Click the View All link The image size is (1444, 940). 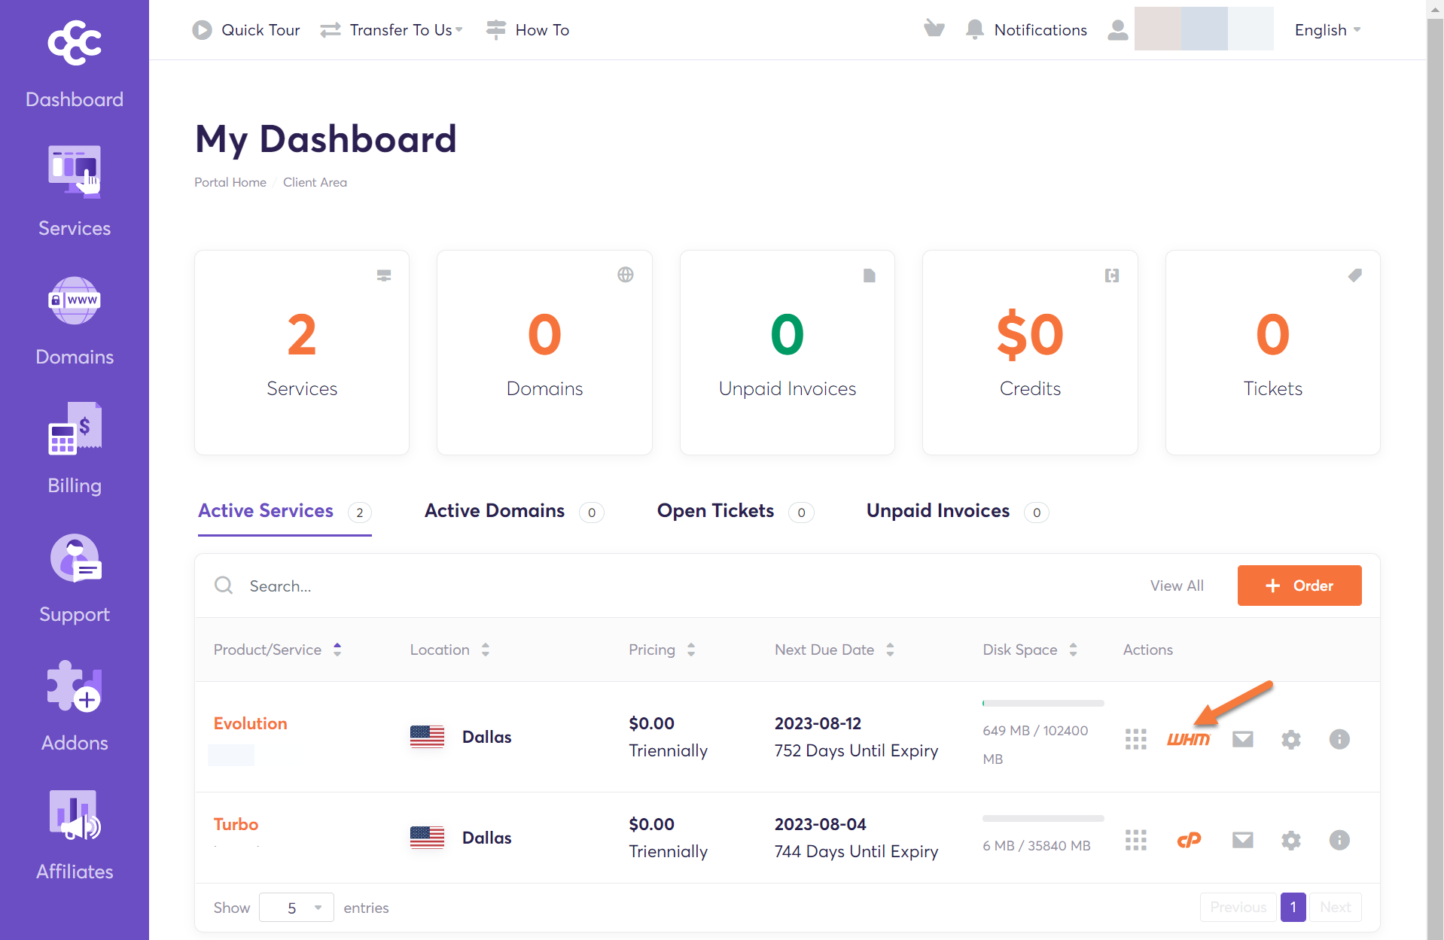click(x=1176, y=586)
